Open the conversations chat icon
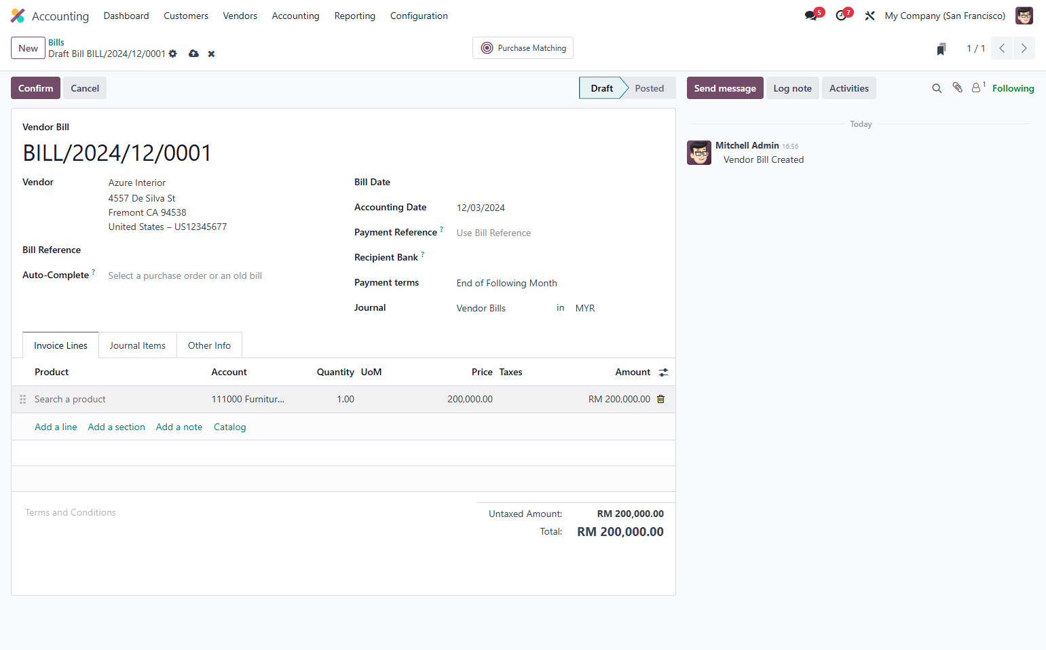1046x650 pixels. [810, 16]
